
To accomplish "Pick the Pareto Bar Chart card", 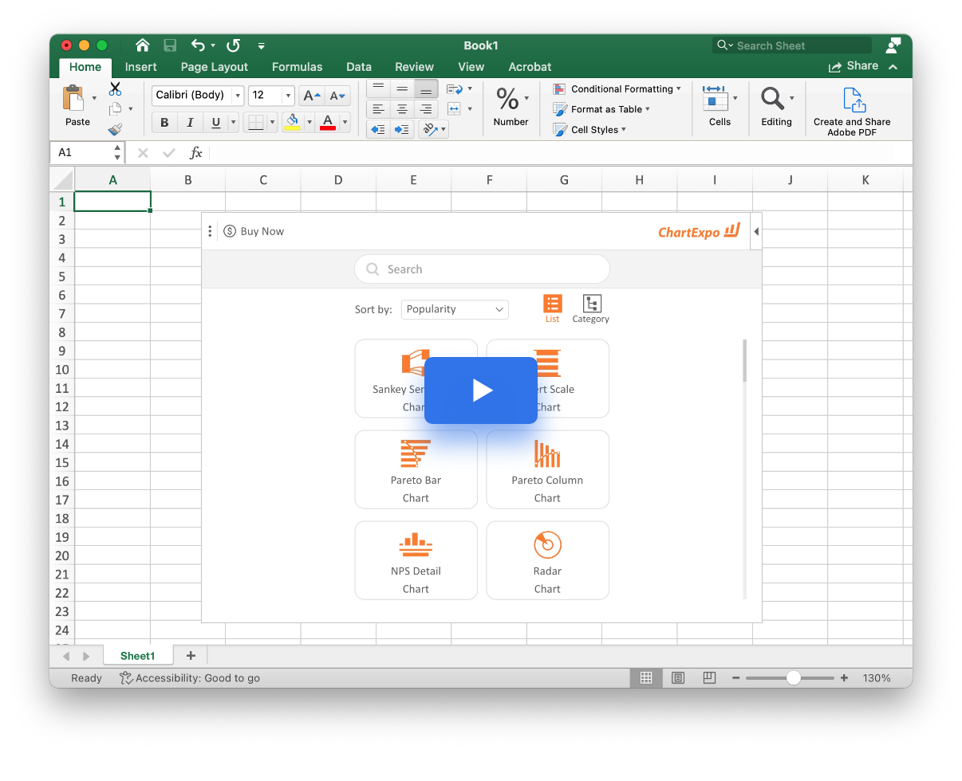I will coord(416,469).
